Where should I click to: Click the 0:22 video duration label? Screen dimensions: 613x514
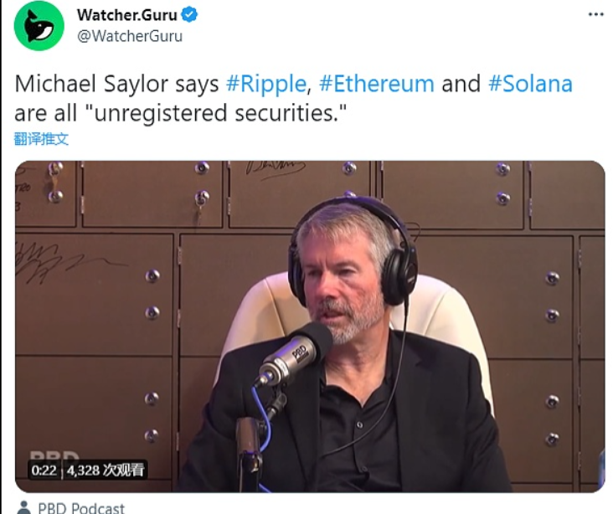point(44,470)
